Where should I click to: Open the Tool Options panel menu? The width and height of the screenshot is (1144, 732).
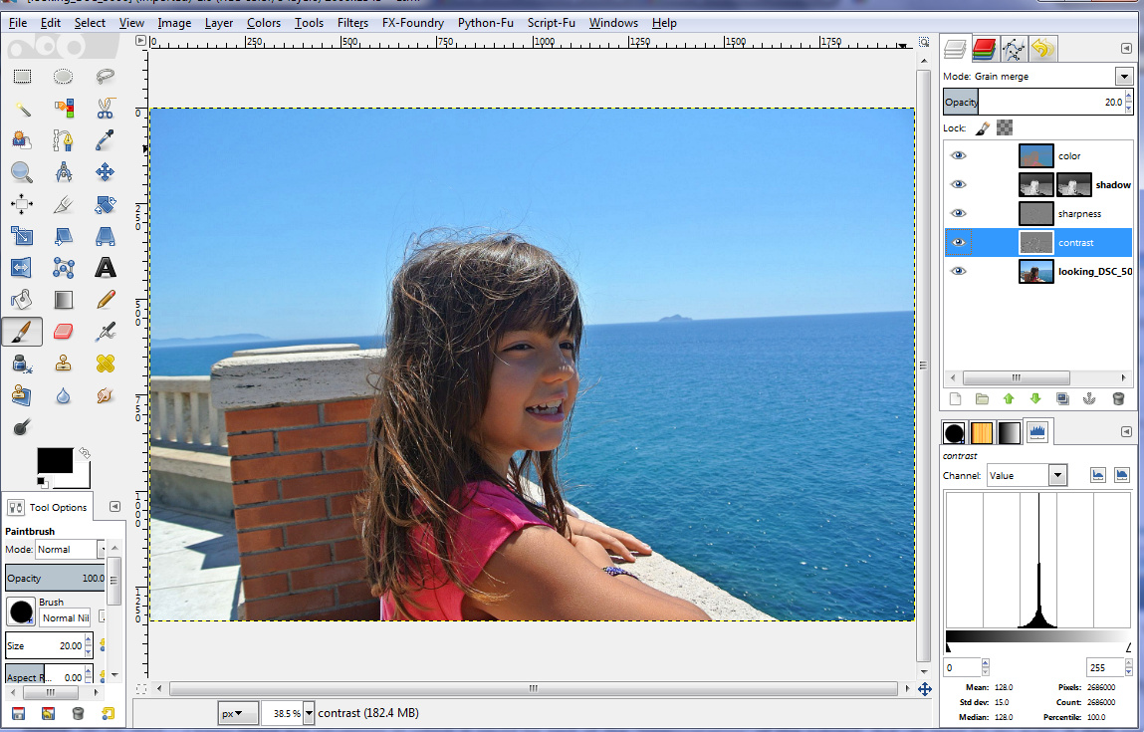(114, 507)
